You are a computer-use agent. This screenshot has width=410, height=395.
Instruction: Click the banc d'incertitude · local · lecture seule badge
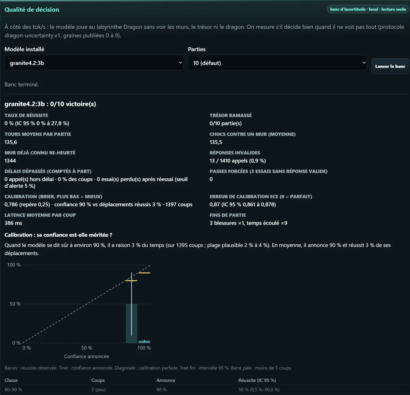click(x=368, y=9)
